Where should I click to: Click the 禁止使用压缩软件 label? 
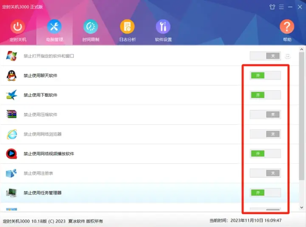click(x=41, y=114)
